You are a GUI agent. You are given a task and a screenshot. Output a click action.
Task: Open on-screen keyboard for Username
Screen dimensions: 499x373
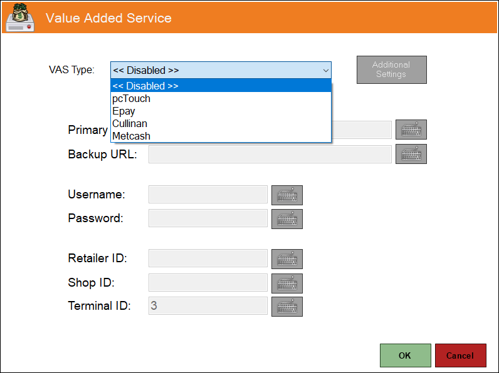coord(286,195)
